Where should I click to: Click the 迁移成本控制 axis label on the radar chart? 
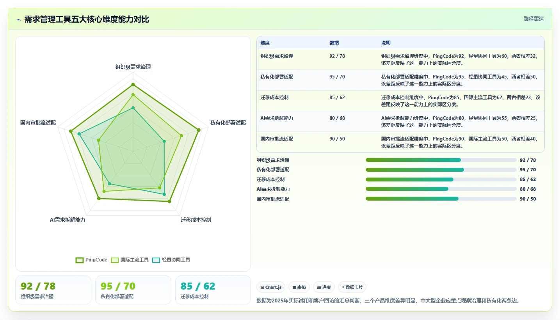click(196, 220)
